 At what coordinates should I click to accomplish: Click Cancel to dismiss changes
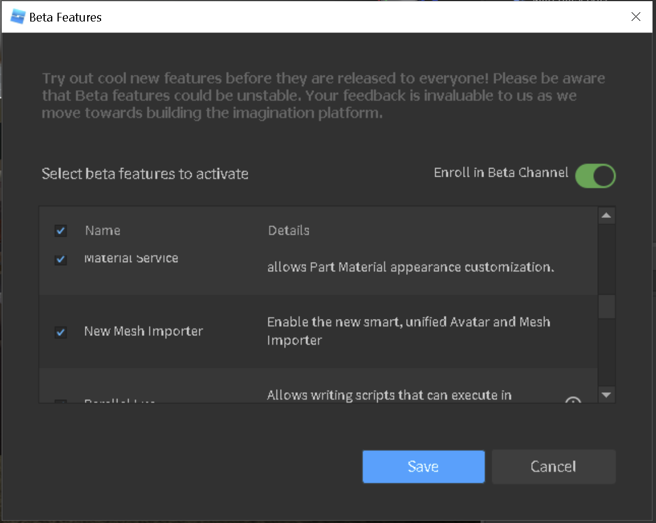point(553,467)
